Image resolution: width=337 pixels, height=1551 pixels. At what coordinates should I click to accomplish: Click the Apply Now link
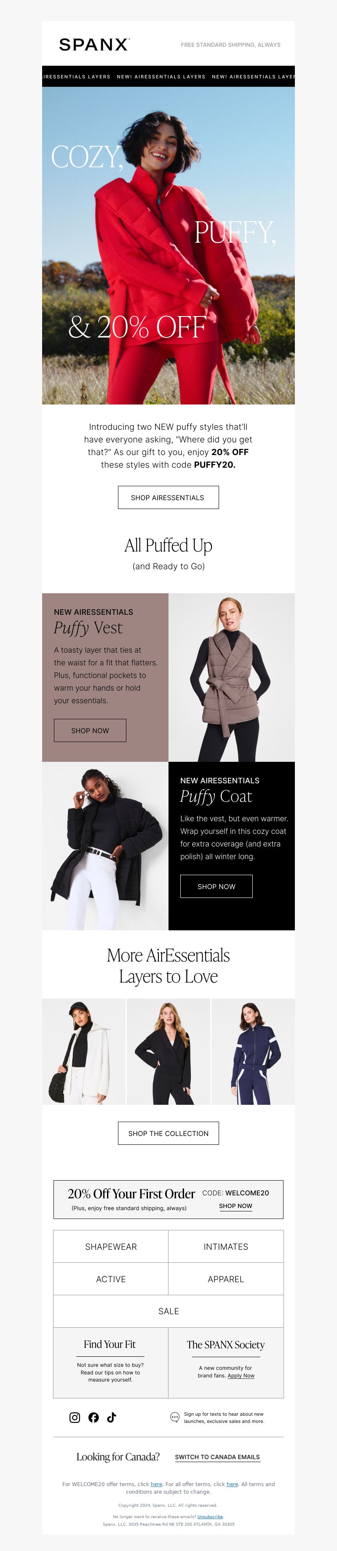click(241, 1375)
